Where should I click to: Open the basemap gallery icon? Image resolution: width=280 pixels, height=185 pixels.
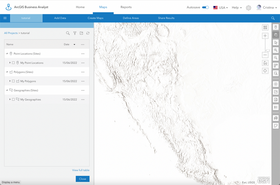[265, 27]
